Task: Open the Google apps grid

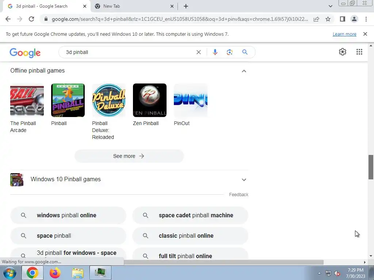Action: coord(359,52)
